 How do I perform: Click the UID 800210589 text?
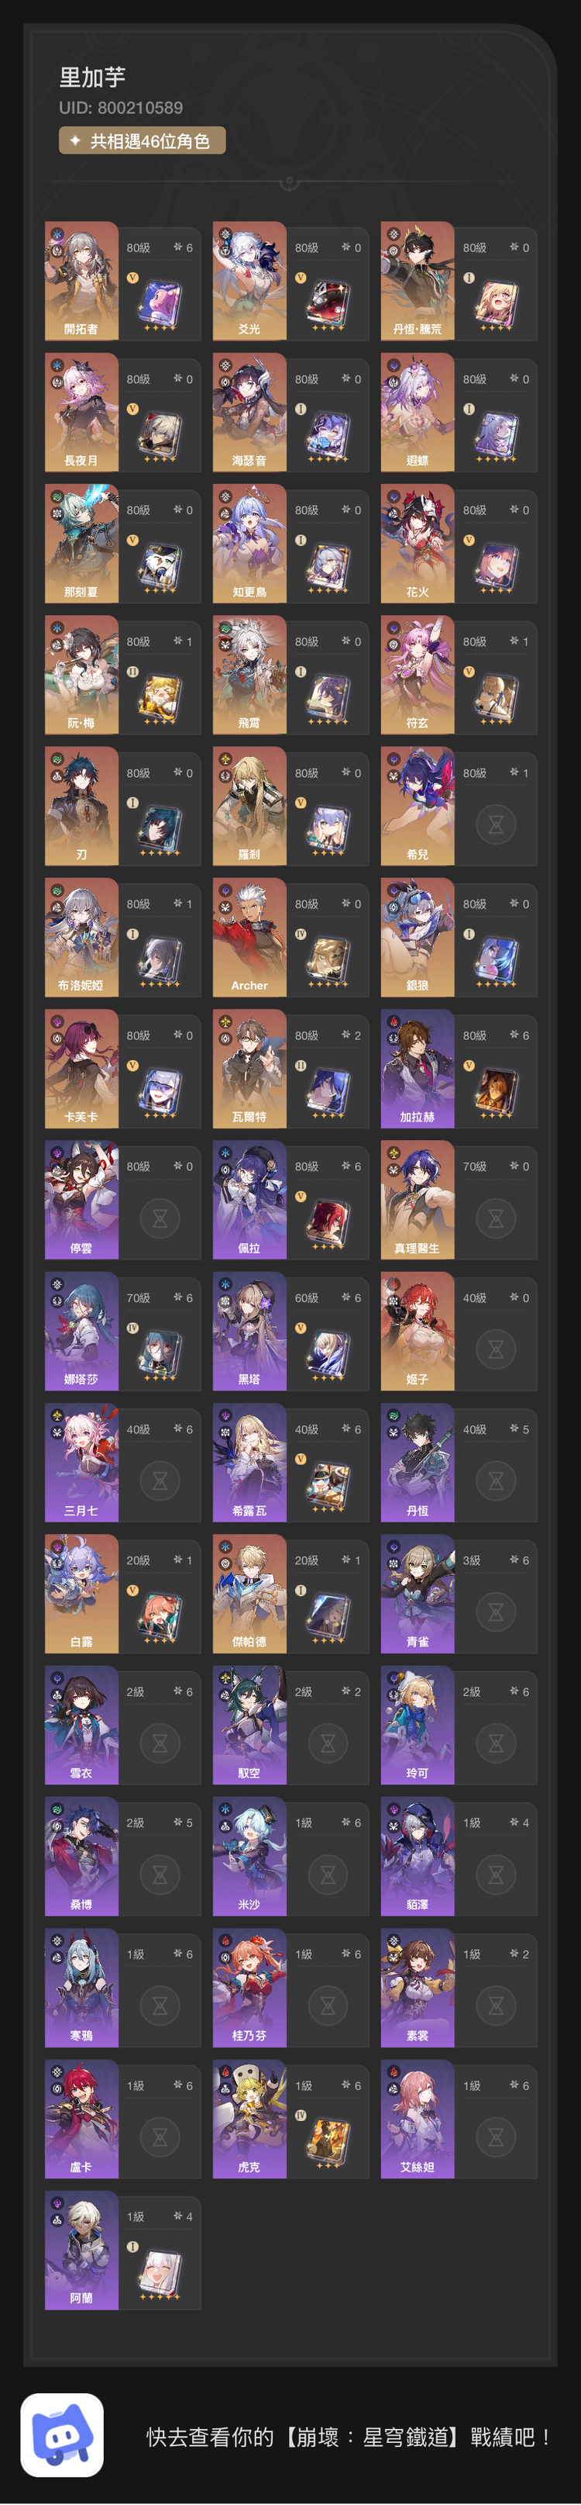coord(121,108)
